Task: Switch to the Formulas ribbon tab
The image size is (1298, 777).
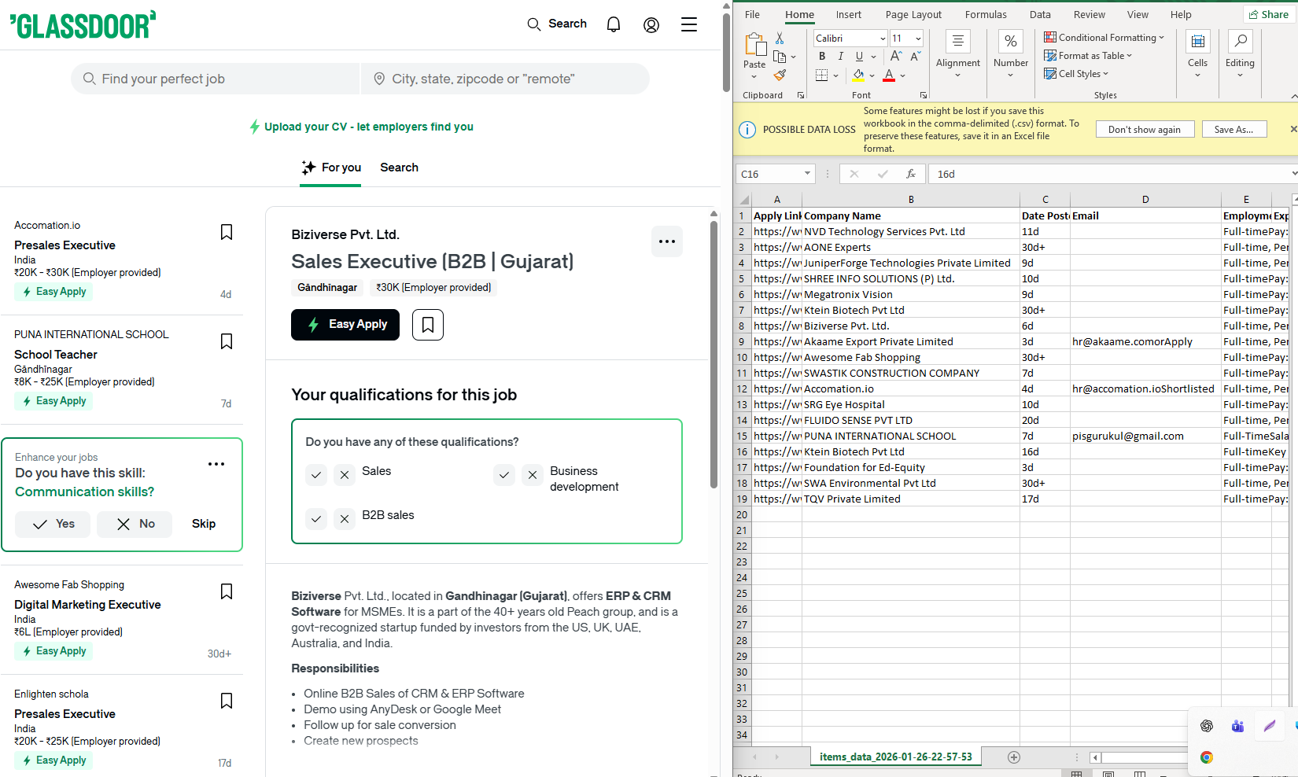Action: pos(986,14)
